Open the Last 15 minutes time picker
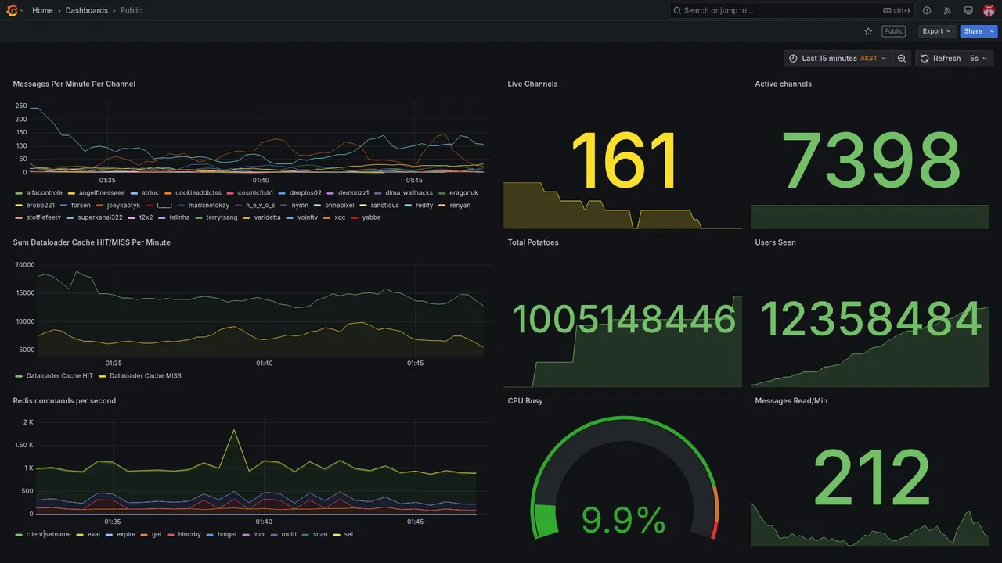 [838, 59]
